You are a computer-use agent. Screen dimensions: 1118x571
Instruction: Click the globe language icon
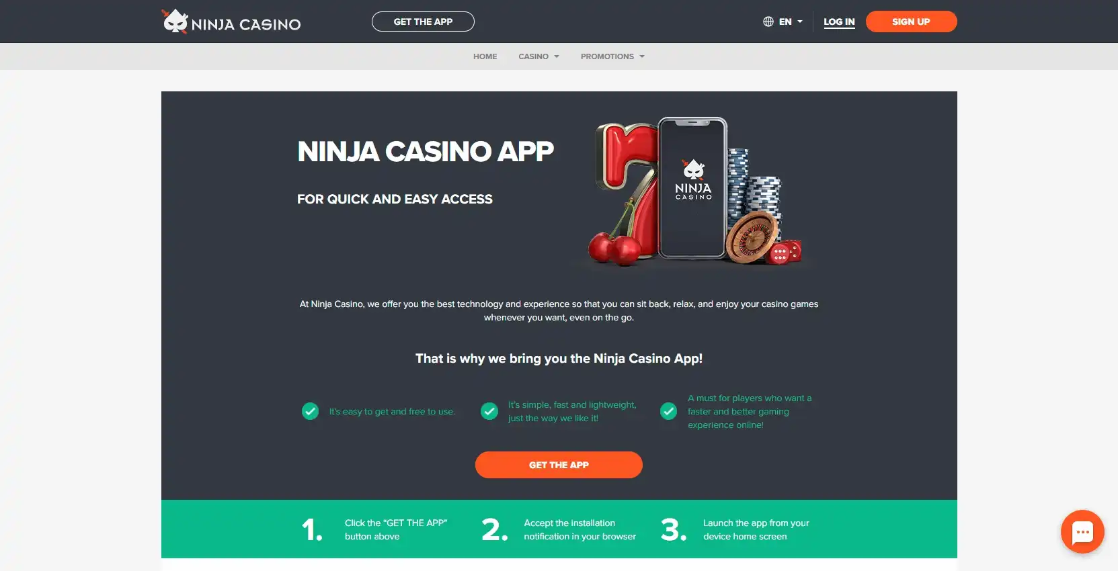click(768, 21)
